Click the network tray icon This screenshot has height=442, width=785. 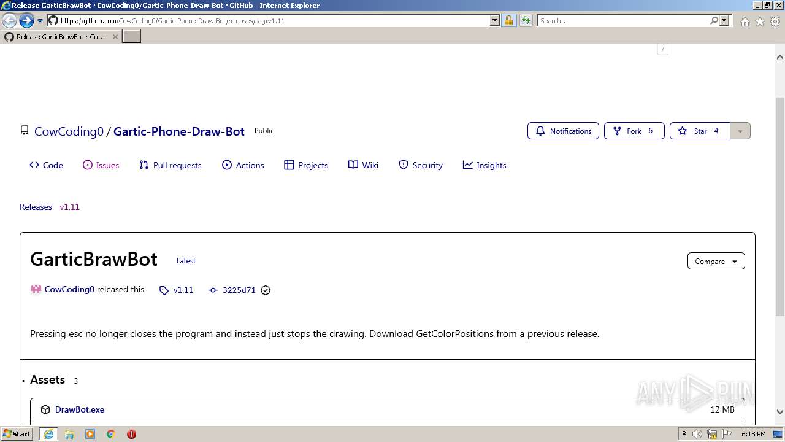(712, 434)
